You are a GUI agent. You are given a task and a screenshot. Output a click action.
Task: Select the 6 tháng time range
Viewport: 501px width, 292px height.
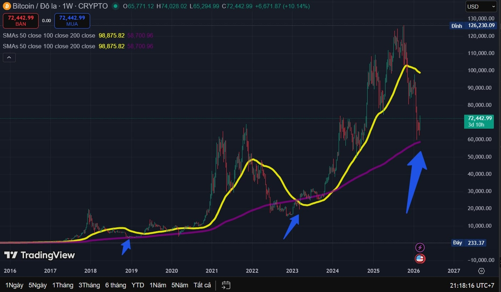coord(116,285)
